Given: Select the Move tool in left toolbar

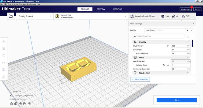Looking at the screenshot, I should point(4,41).
